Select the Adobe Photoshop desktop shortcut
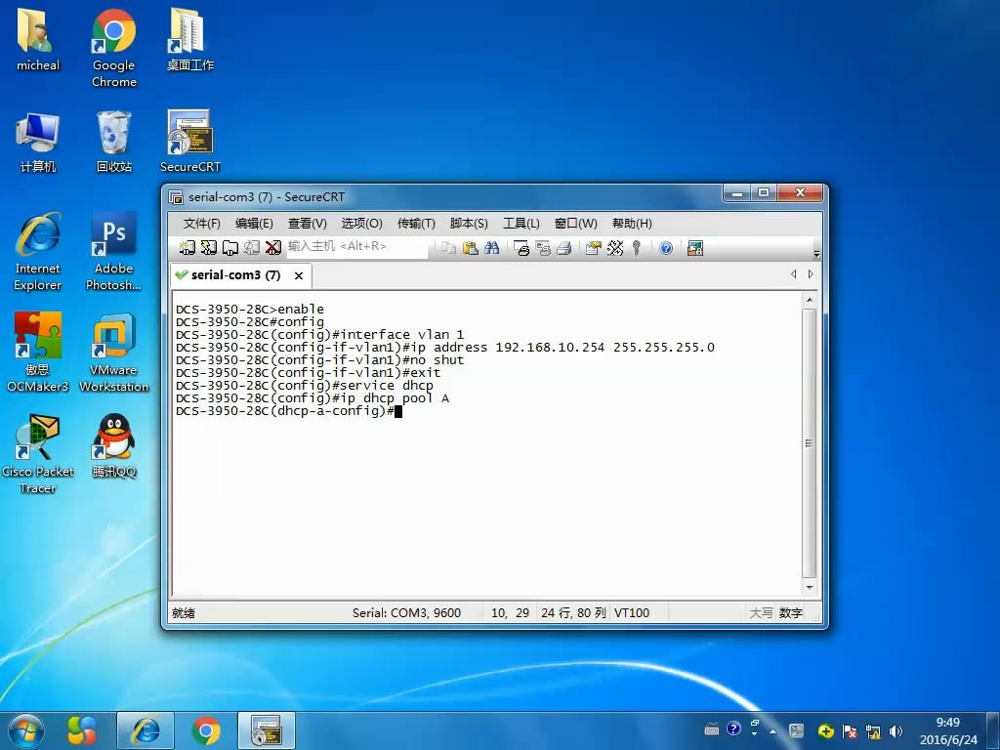This screenshot has height=750, width=1000. point(113,251)
